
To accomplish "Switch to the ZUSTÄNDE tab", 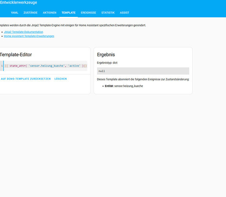I will [31, 13].
